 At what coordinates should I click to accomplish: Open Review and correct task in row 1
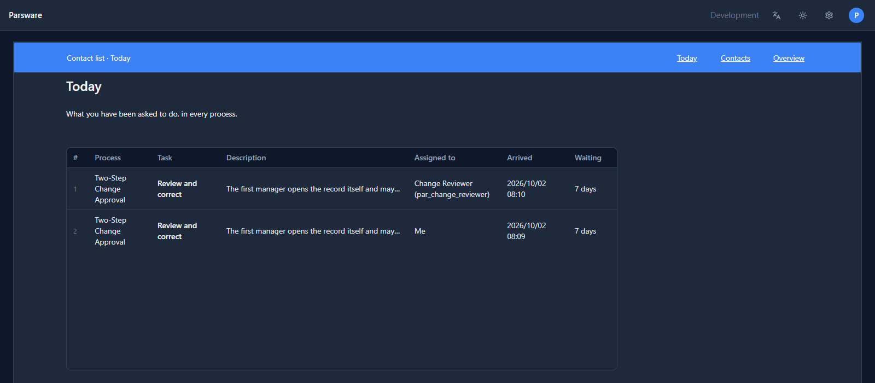click(177, 189)
